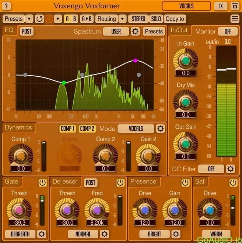The height and width of the screenshot is (243, 242).
Task: Open the DC Filter OFF selector
Action: pos(211,169)
